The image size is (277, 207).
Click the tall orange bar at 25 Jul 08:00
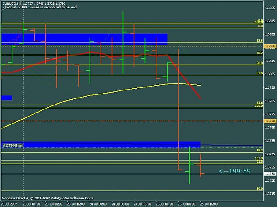(x=179, y=109)
